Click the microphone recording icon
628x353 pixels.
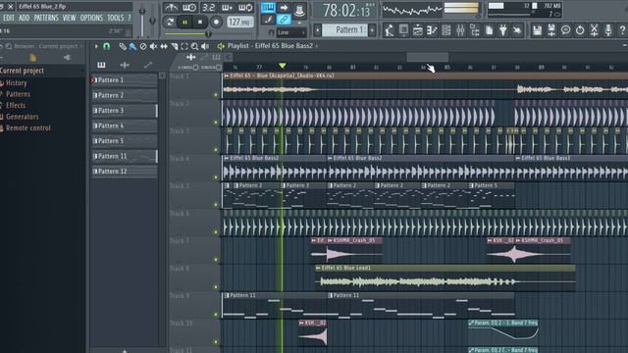click(608, 30)
